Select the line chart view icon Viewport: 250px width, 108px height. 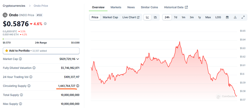(147, 17)
